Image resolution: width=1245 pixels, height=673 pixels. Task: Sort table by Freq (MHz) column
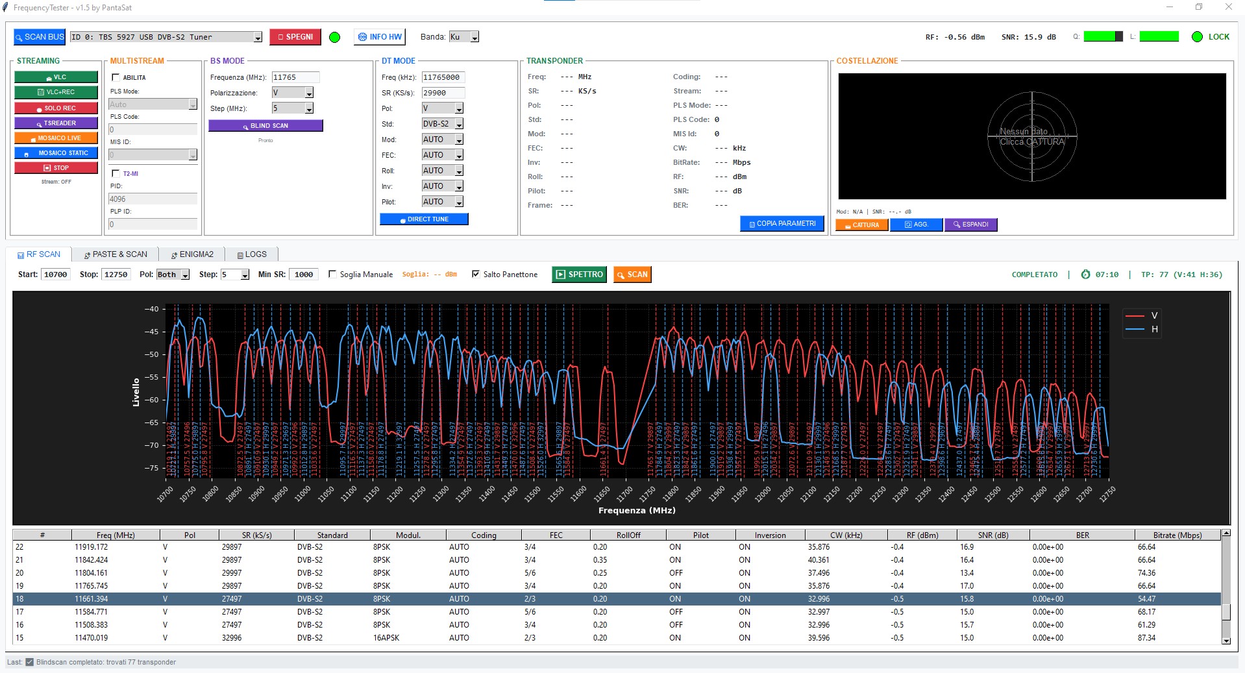116,535
